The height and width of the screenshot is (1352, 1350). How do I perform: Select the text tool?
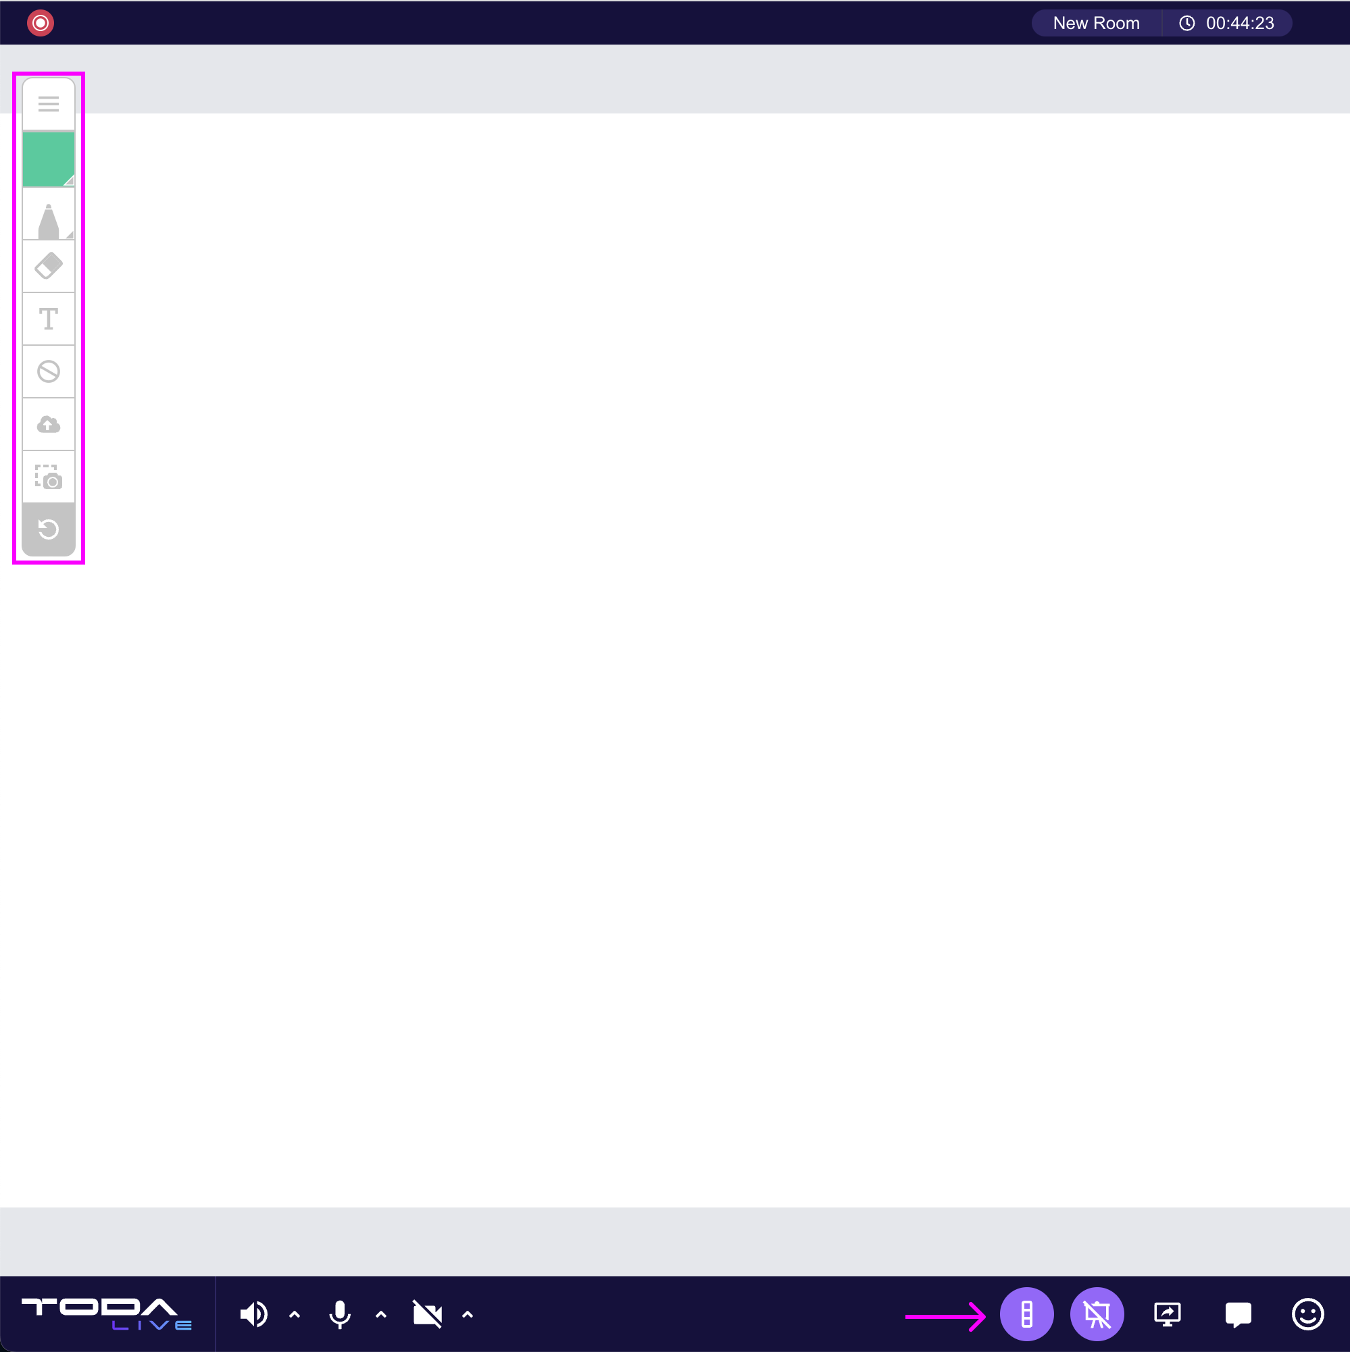point(49,319)
